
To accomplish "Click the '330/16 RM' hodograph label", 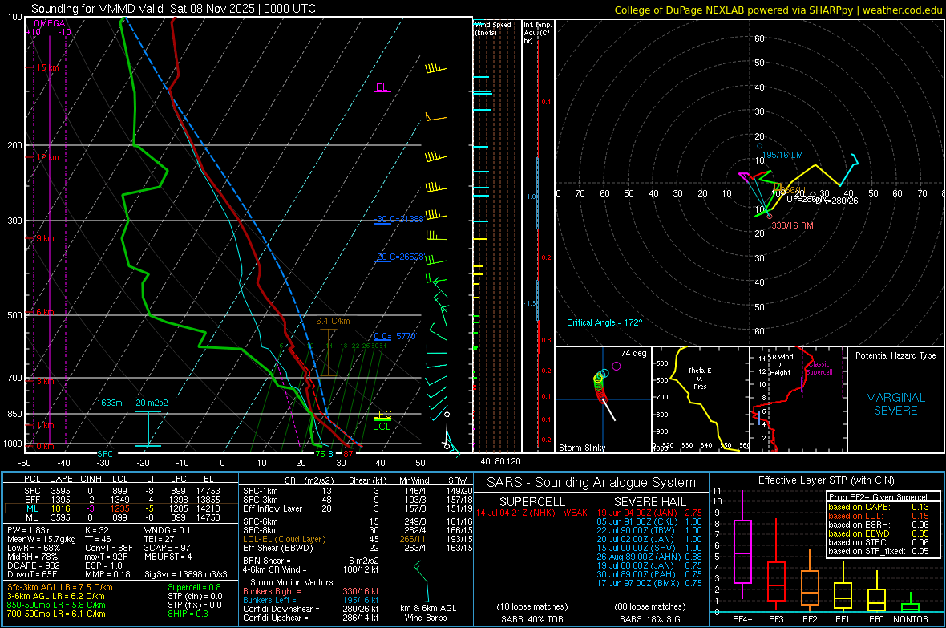I will click(792, 225).
